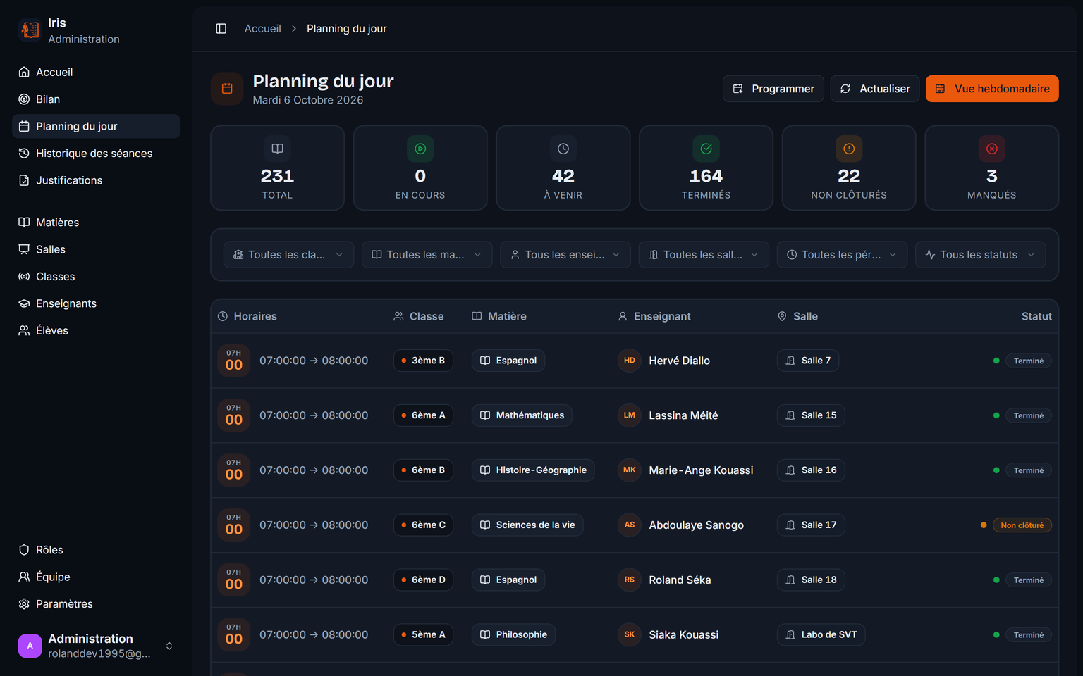Click the Iris app logo
1083x676 pixels.
(x=30, y=30)
